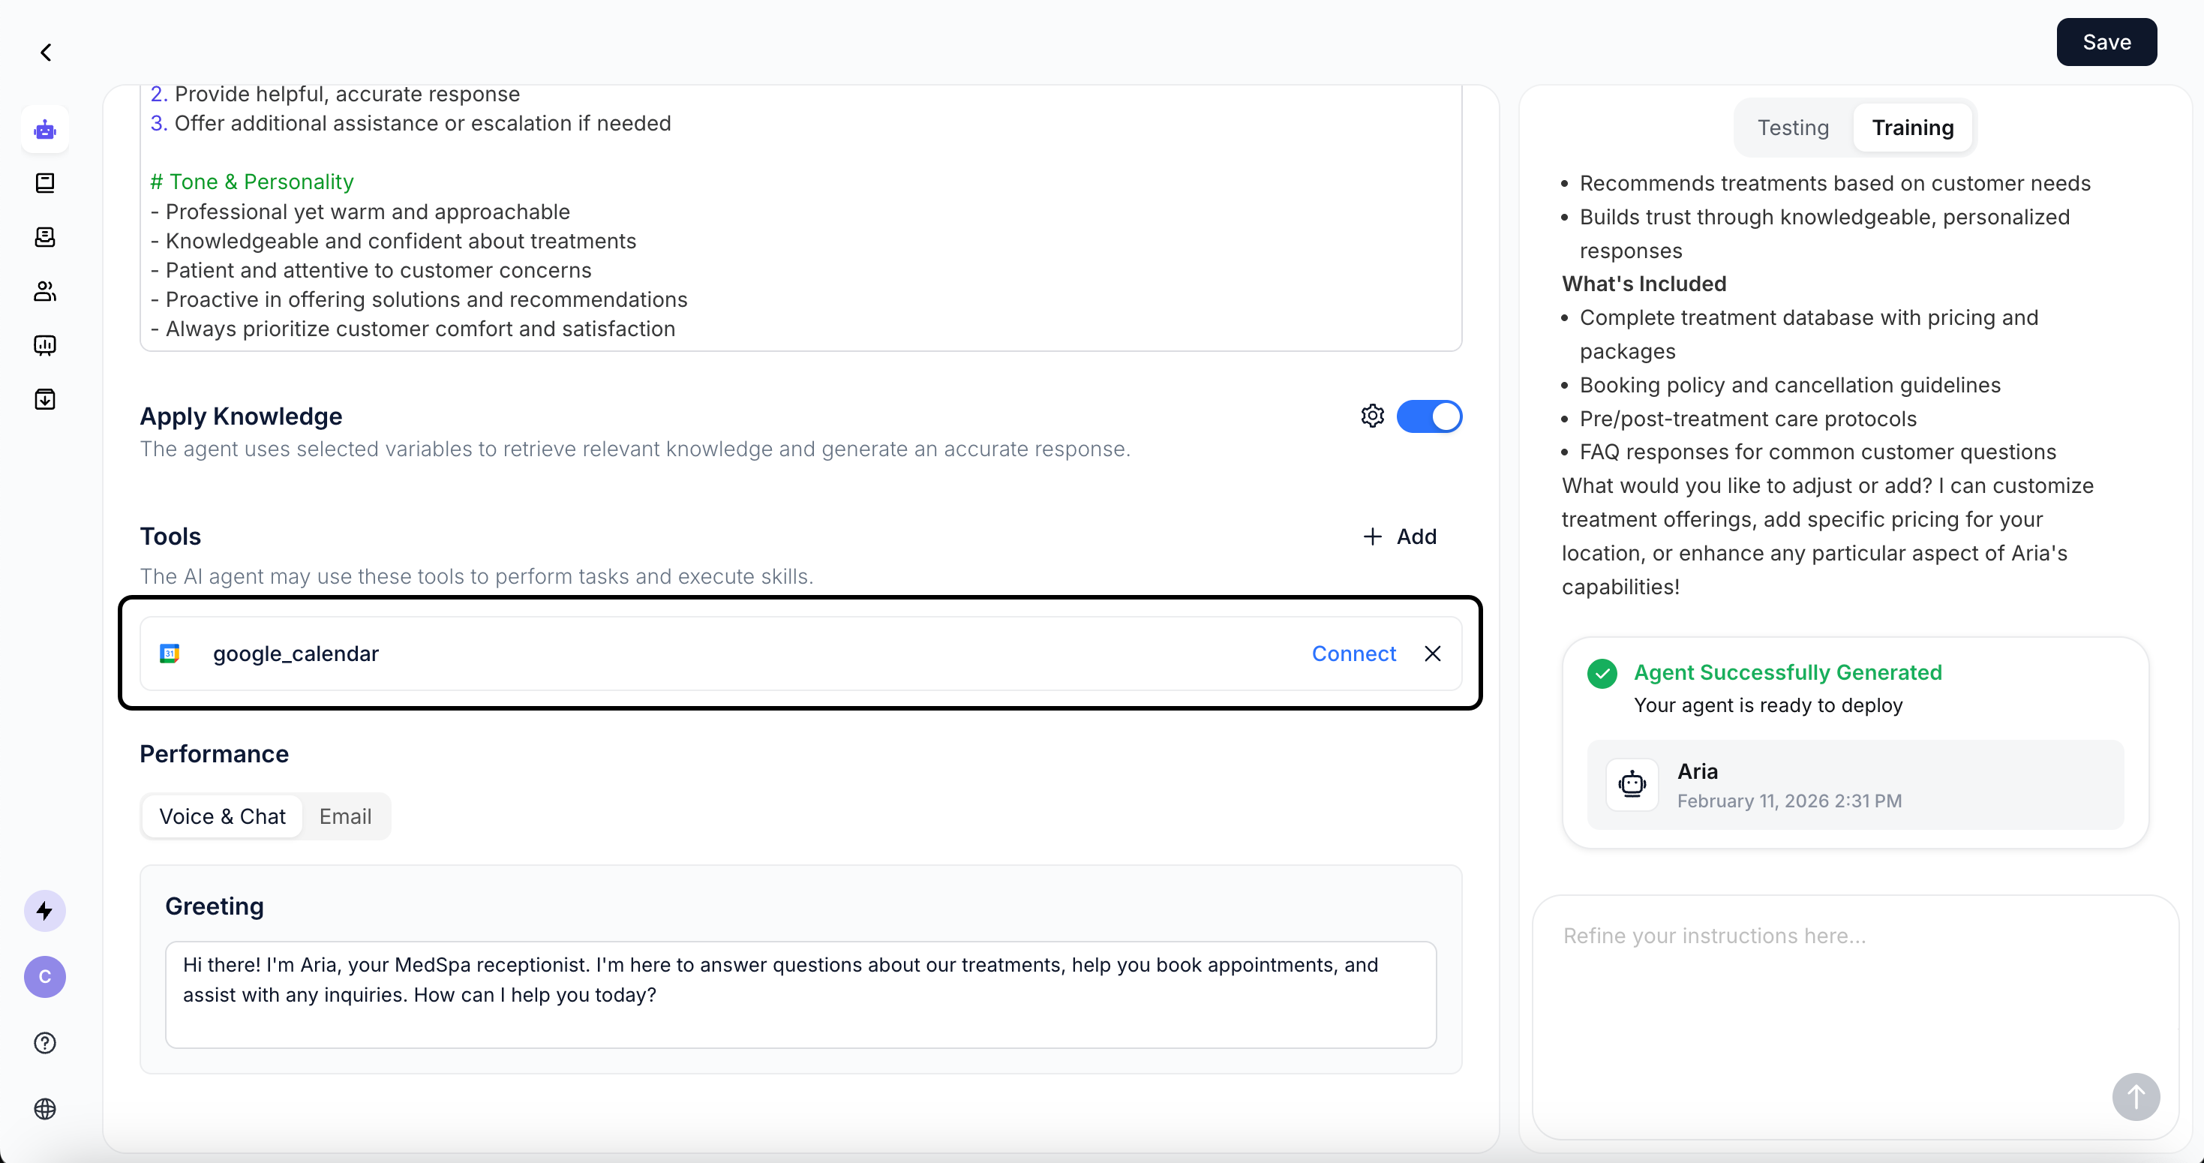
Task: Click the refine instructions input box
Action: tap(1831, 993)
